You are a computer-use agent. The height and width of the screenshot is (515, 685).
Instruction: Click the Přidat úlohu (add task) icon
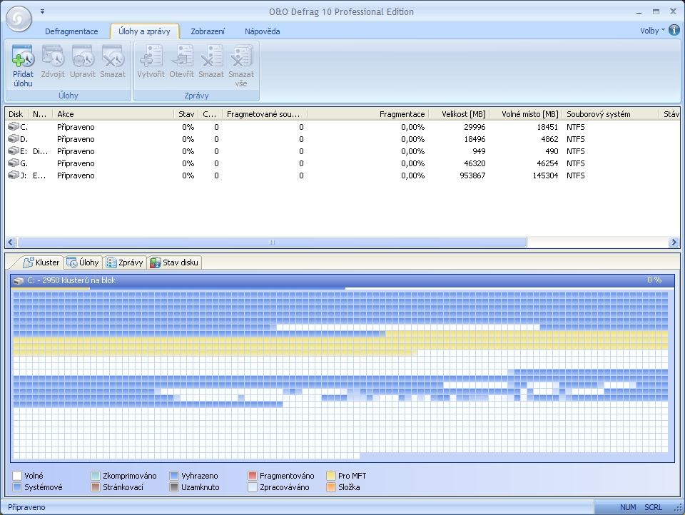23,56
